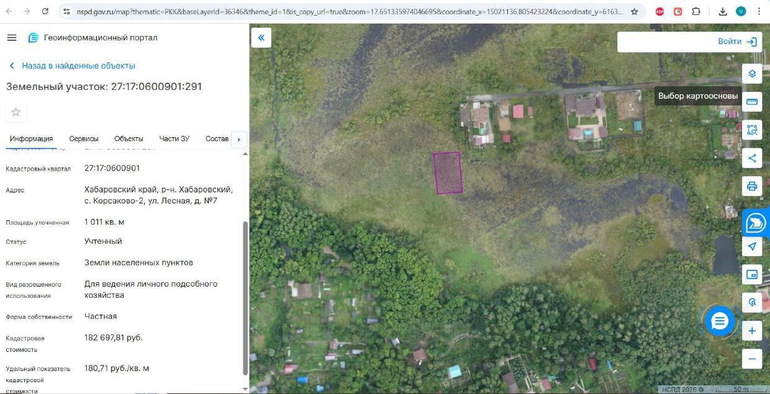Click the highlighted purple land parcel
Viewport: 770px width, 394px height.
[448, 172]
